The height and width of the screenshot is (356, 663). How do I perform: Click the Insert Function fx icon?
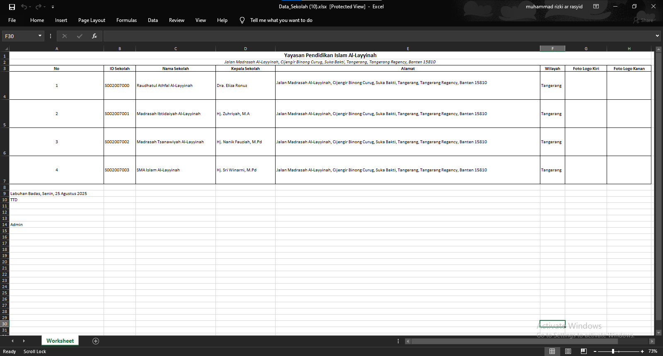[94, 36]
